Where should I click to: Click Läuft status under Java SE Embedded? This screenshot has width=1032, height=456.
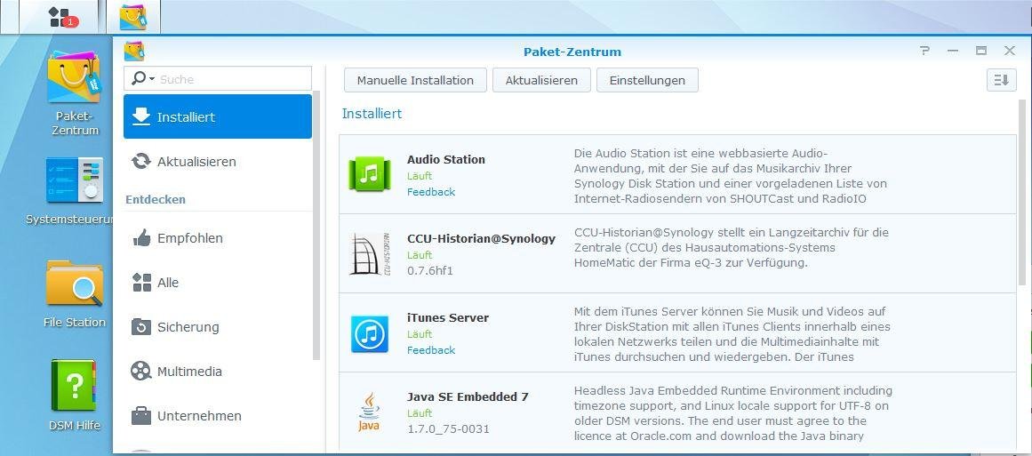420,413
